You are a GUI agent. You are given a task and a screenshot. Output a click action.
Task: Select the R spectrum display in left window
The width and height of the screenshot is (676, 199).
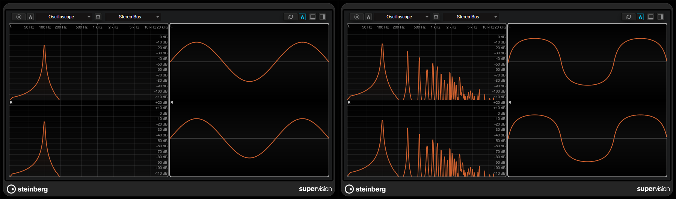coord(89,138)
